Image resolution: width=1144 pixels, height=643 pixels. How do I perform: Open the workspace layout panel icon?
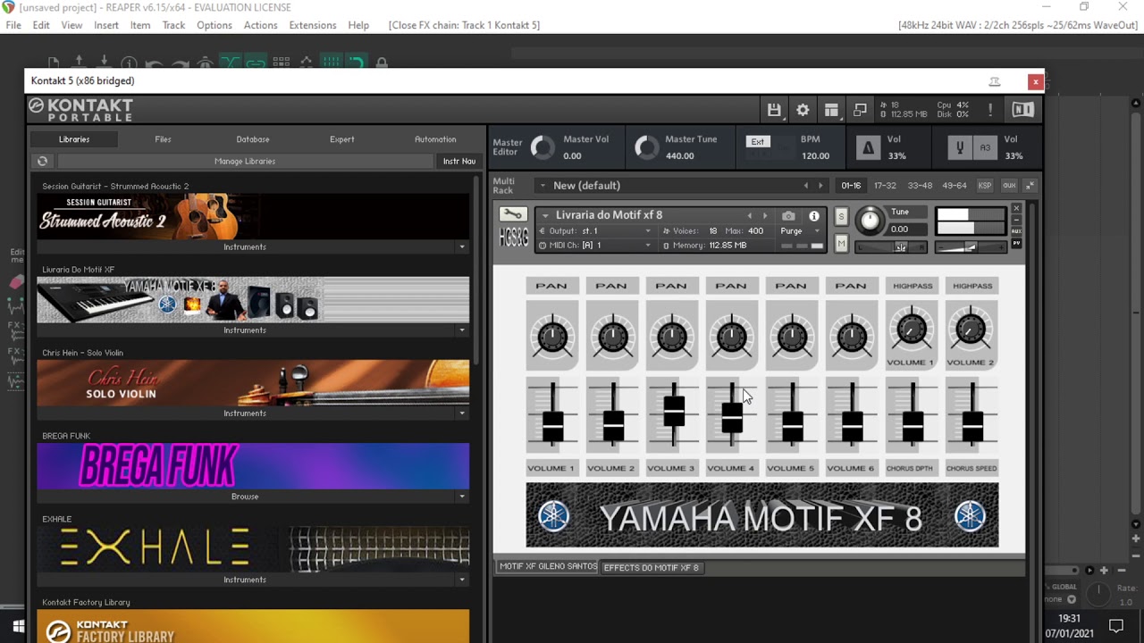(x=831, y=110)
